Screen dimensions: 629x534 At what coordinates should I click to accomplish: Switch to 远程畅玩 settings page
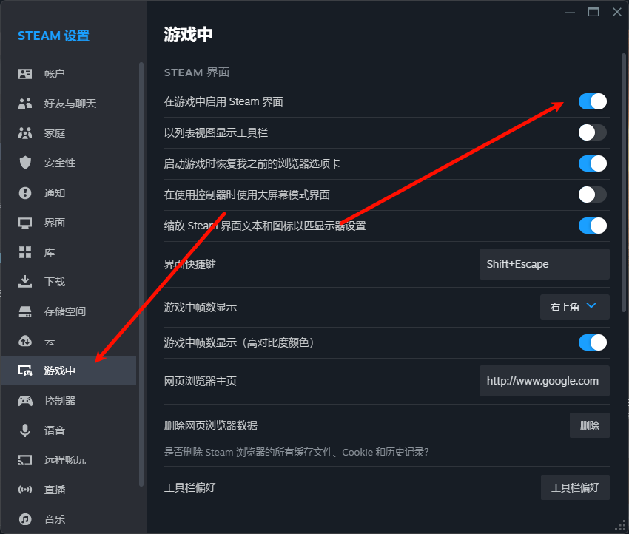(65, 460)
